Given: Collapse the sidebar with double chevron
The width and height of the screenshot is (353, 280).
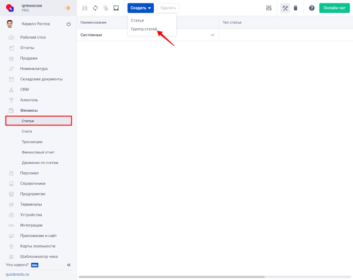Looking at the screenshot, I should point(69,265).
